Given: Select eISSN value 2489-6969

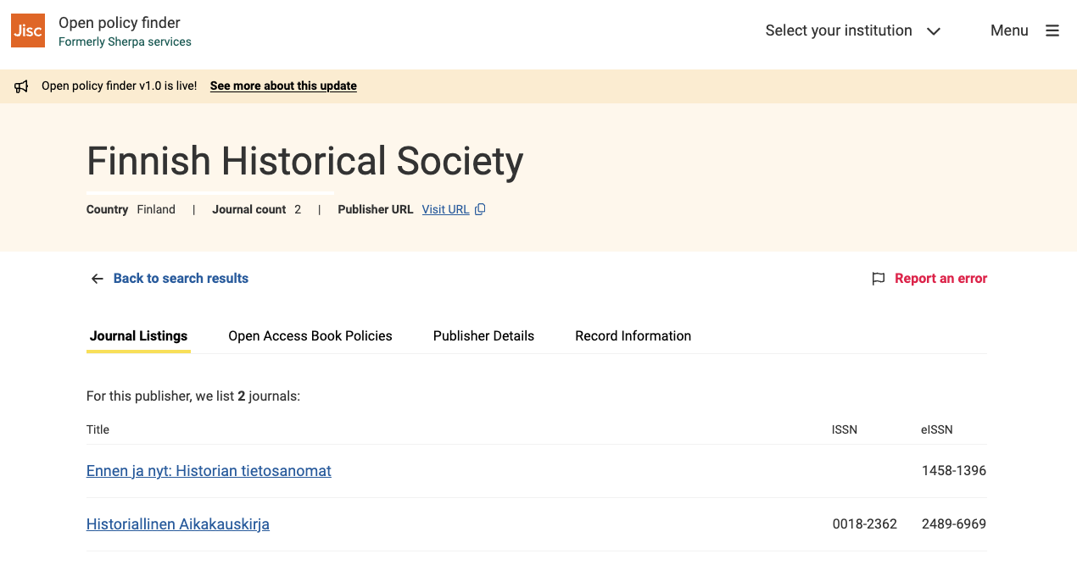Looking at the screenshot, I should (x=954, y=524).
